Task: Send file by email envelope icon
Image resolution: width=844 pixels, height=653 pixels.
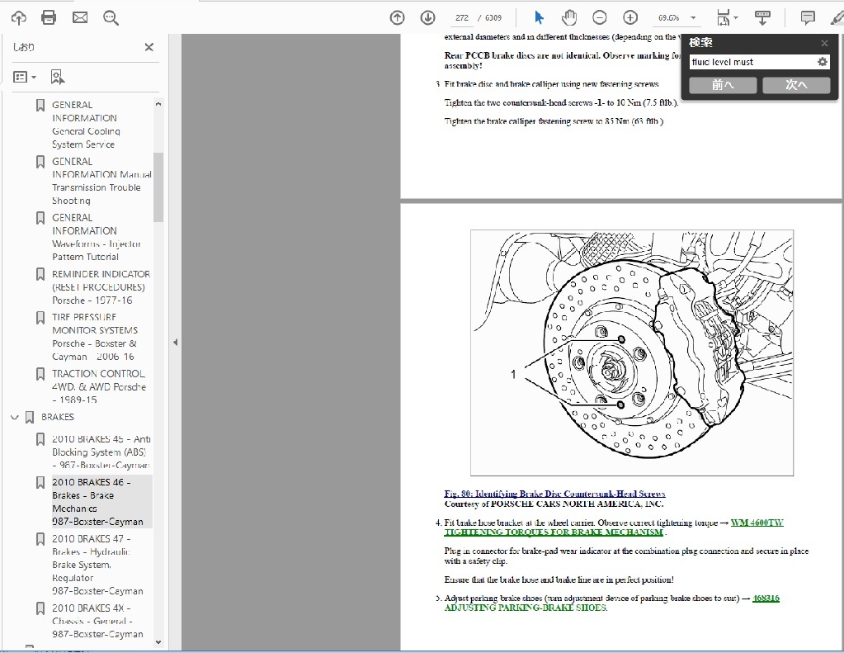Action: click(x=80, y=18)
